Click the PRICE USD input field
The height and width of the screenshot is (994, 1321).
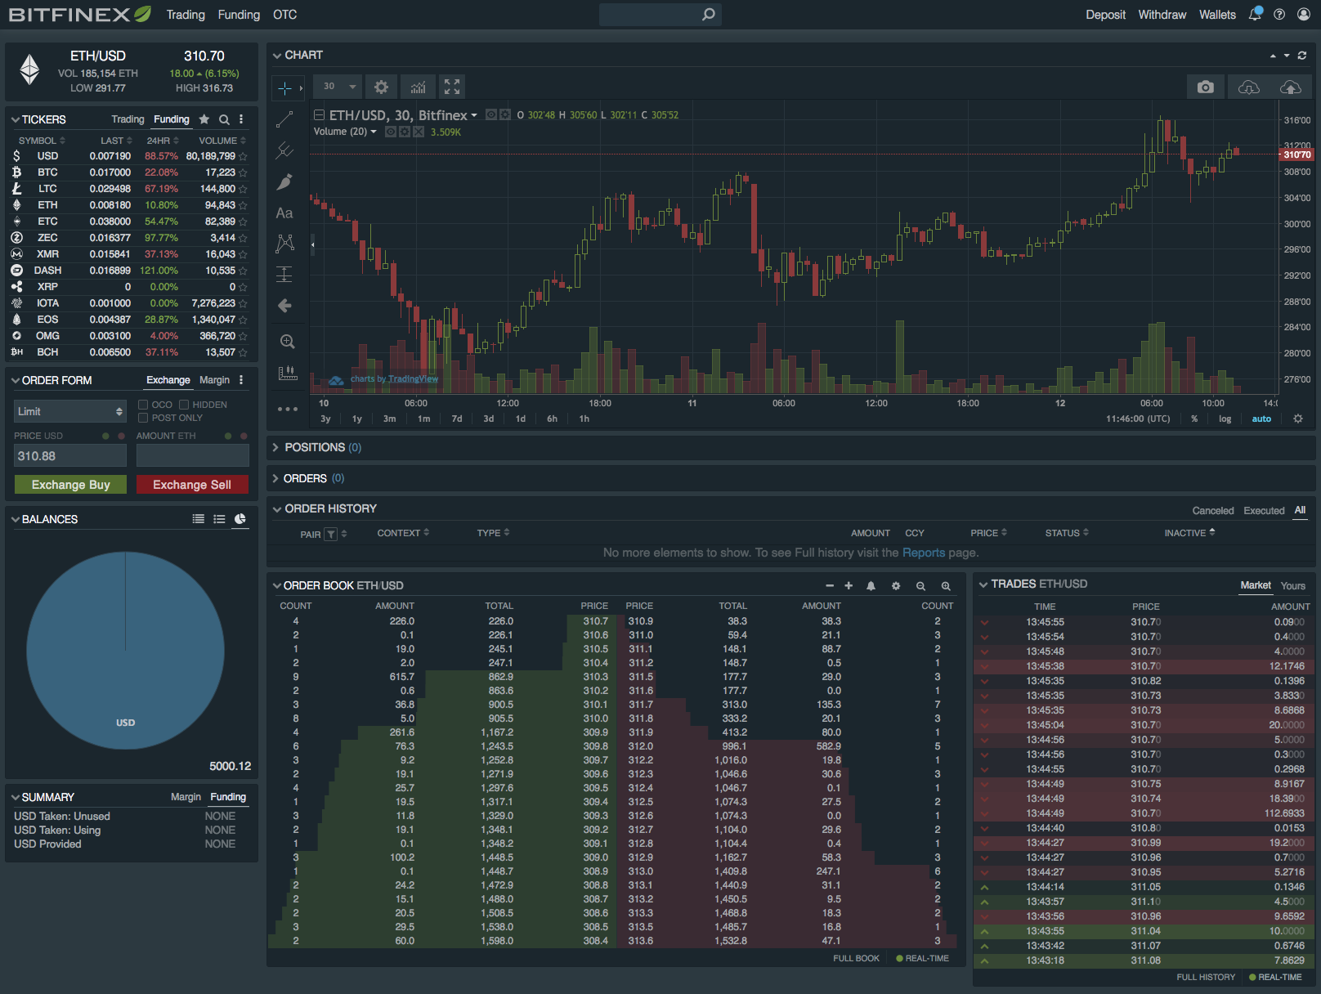pos(70,456)
